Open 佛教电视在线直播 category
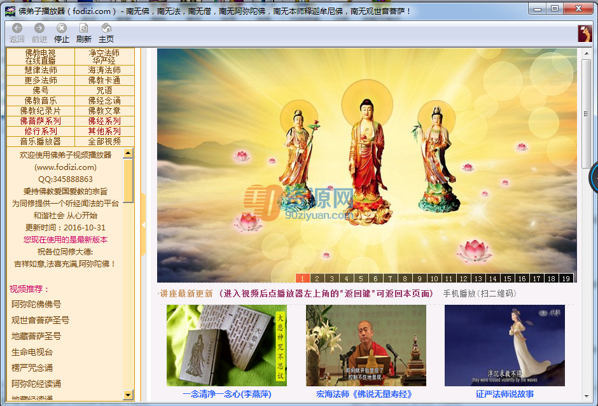This screenshot has width=598, height=406. 41,57
